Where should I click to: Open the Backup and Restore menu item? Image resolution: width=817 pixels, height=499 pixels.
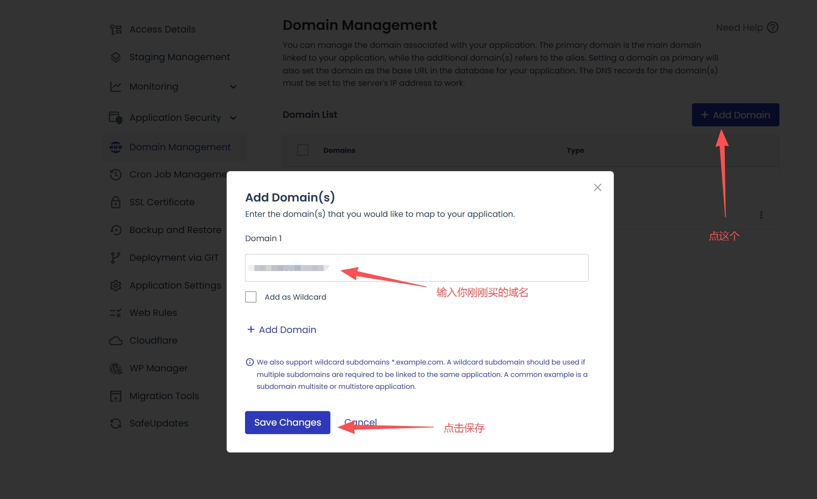(175, 230)
